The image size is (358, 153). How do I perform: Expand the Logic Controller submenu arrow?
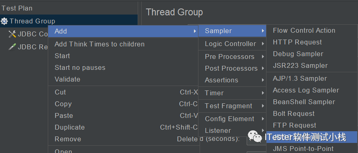click(x=263, y=44)
